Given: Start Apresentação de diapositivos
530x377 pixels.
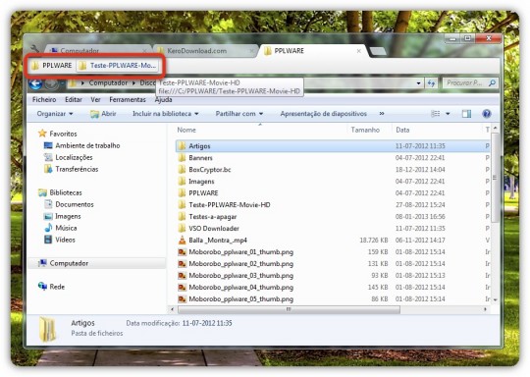Looking at the screenshot, I should pos(324,114).
